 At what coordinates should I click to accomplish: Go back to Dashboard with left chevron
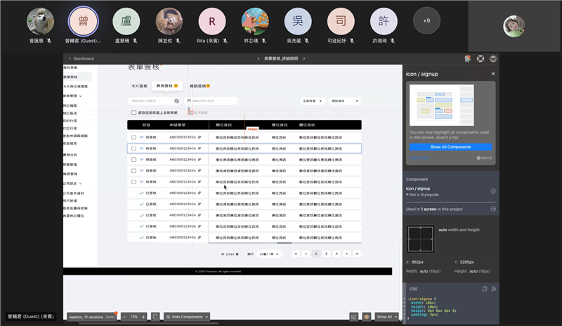click(69, 58)
